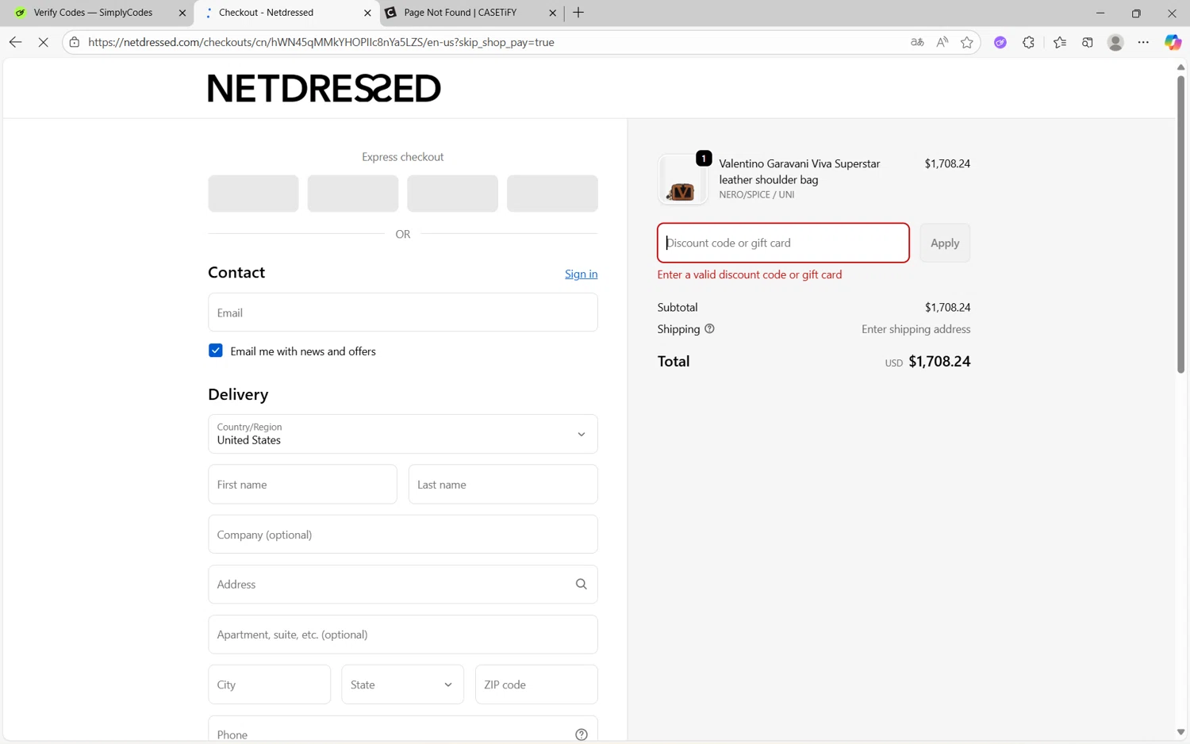This screenshot has width=1190, height=744.
Task: Focus the First name field
Action: click(302, 485)
